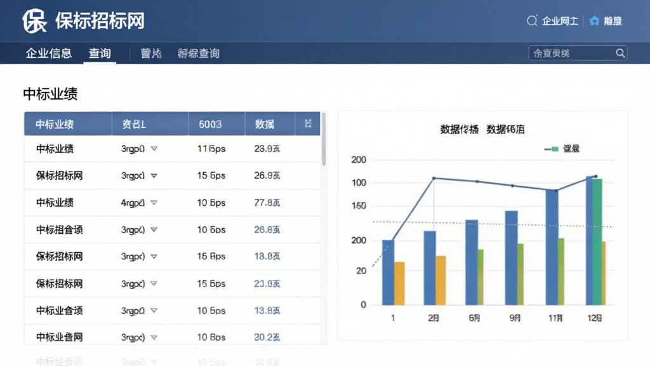
Task: Select the underlined 查询 navigation tab
Action: [100, 53]
